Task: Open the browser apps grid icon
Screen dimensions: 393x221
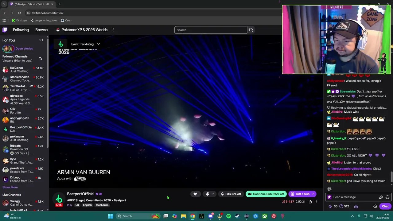Action: [4, 21]
